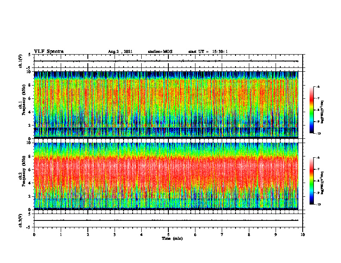The image size is (341, 263).
Task: Click the "4" kHz tick on ch.2 axis
Action: point(30,183)
